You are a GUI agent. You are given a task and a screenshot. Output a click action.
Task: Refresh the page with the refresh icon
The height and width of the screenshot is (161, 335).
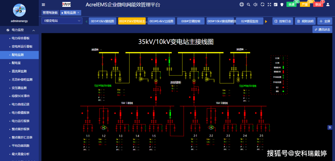263,4
